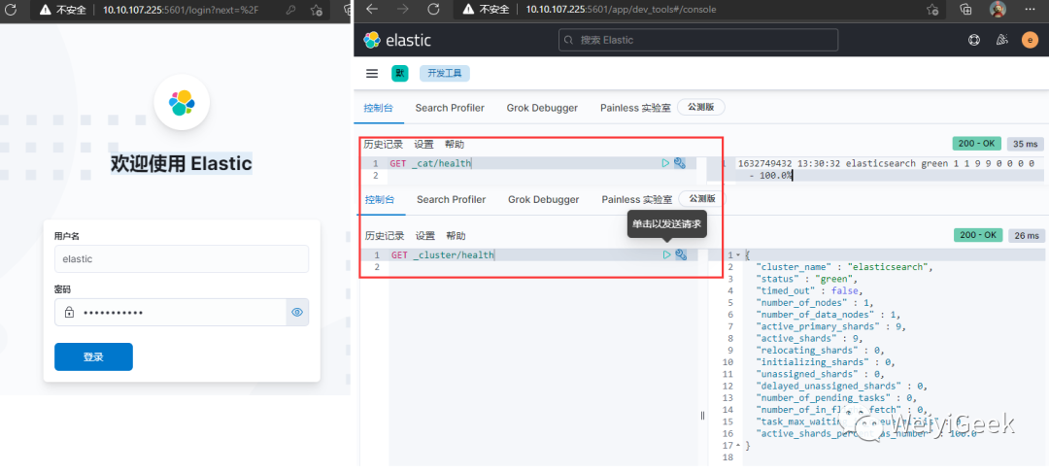Collapse JSON response at line 1 fold arrow
This screenshot has height=473, width=1049.
coord(738,254)
